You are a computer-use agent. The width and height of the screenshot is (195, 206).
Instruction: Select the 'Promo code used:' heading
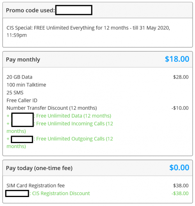coord(30,11)
